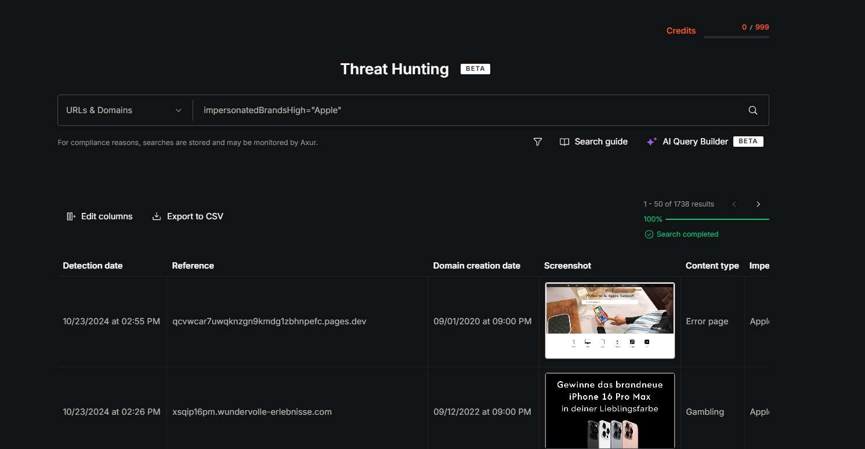The image size is (865, 449).
Task: Click the 1 - 50 of 1738 results text
Action: [679, 204]
